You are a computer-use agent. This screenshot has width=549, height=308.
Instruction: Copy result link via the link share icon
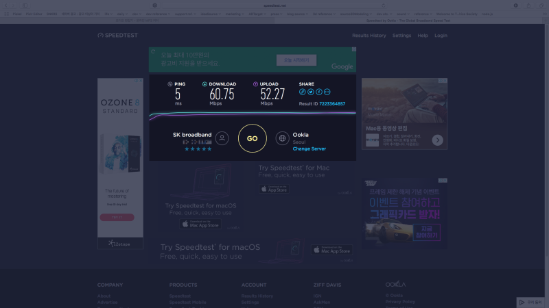(302, 92)
